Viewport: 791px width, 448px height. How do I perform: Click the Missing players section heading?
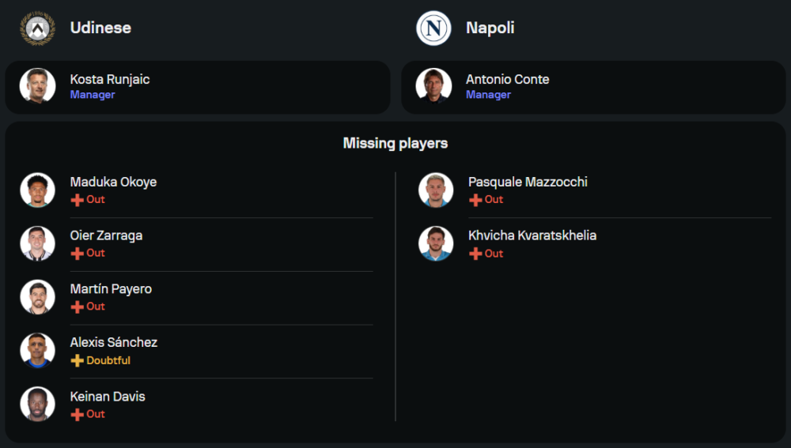[x=395, y=143]
